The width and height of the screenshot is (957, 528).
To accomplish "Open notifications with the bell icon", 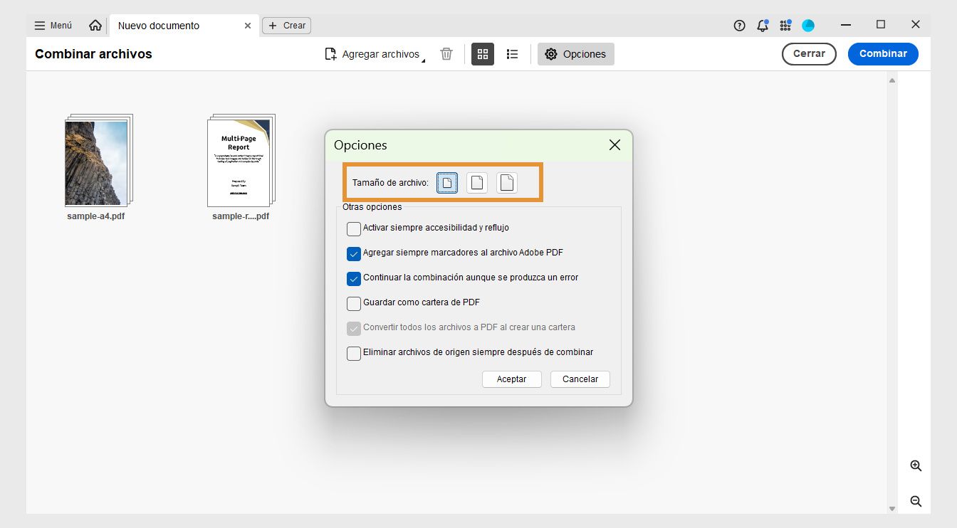I will pos(762,25).
